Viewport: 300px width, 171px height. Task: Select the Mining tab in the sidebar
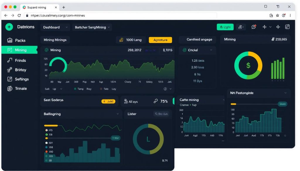point(19,50)
